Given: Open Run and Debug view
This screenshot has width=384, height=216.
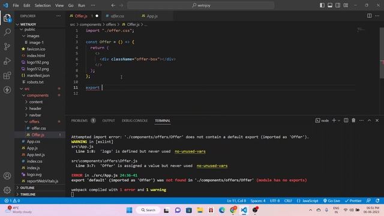Looking at the screenshot, I should (x=7, y=61).
